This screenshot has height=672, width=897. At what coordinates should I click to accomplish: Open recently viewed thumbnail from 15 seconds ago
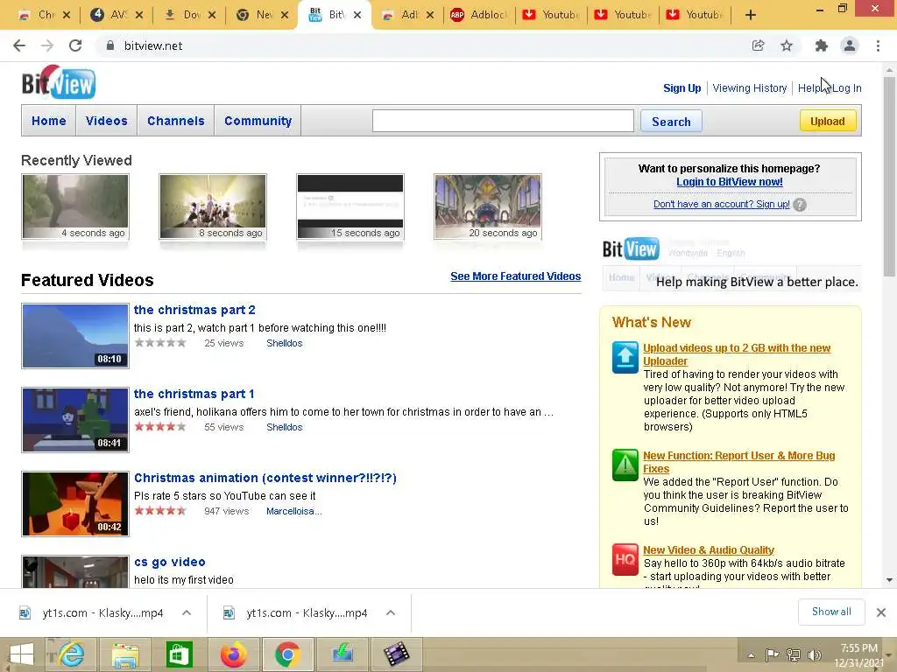350,206
